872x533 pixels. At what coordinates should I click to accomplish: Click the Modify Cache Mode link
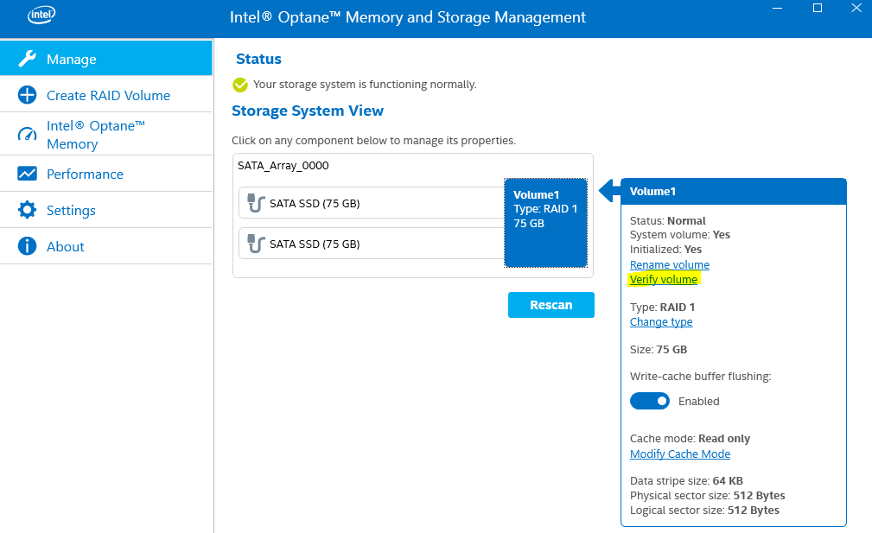680,454
